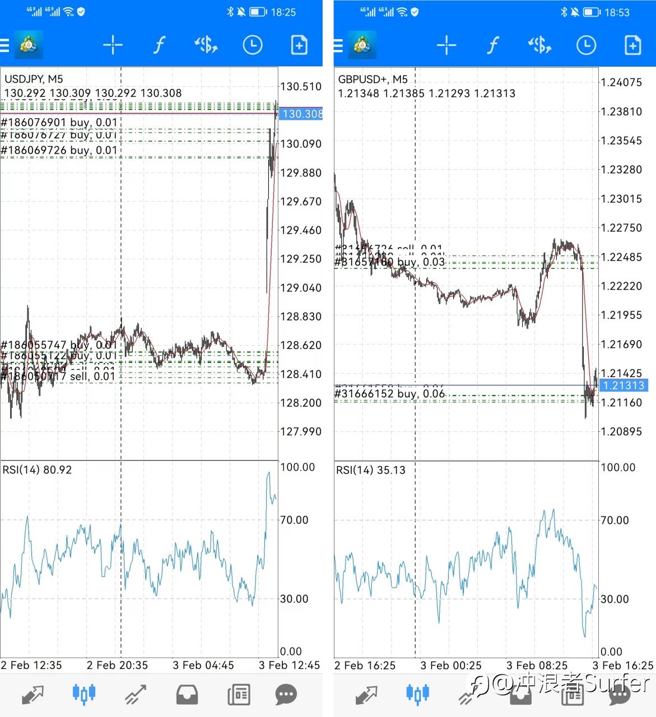Enable crosshair tool on USDJPY chart screen
This screenshot has height=717, width=656.
click(x=113, y=45)
